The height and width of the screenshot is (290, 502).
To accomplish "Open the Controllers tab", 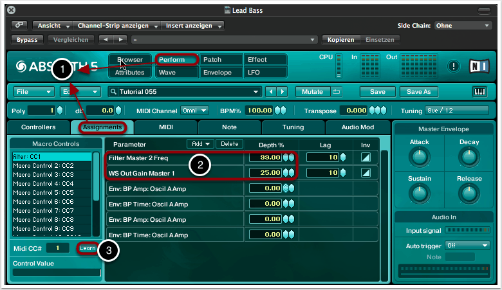I will [39, 127].
